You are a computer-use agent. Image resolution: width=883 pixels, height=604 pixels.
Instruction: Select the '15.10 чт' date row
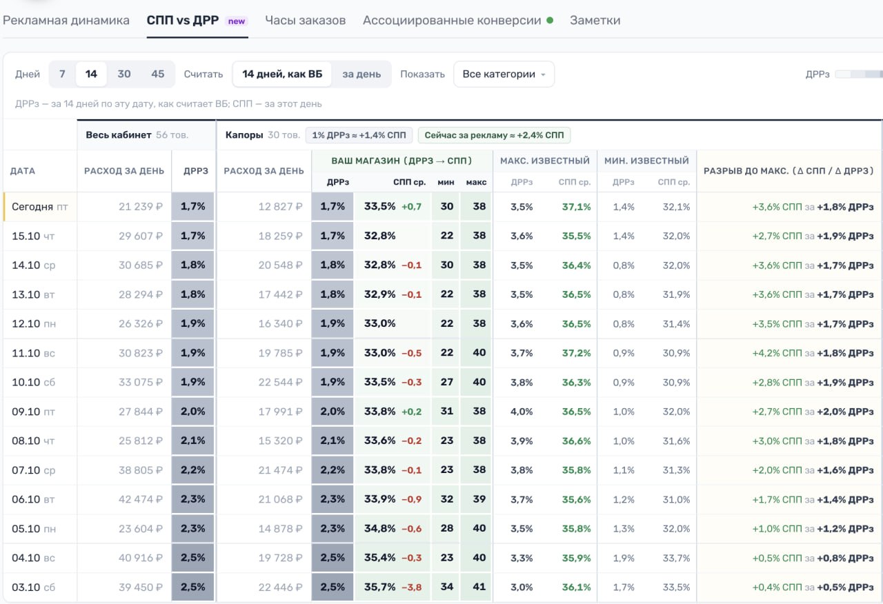(x=39, y=236)
